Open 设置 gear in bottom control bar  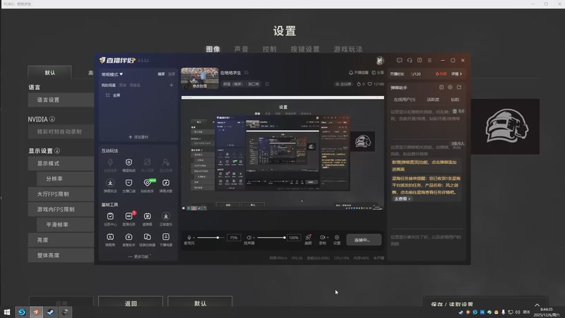(x=337, y=239)
